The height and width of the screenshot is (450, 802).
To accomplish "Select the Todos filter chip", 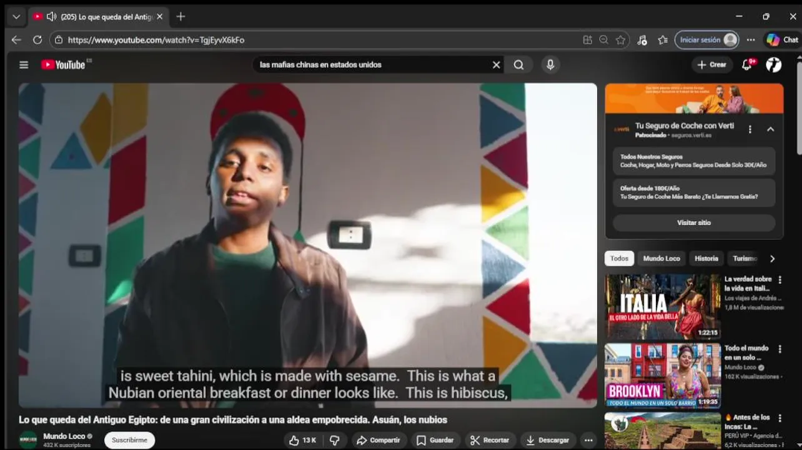I will (619, 258).
